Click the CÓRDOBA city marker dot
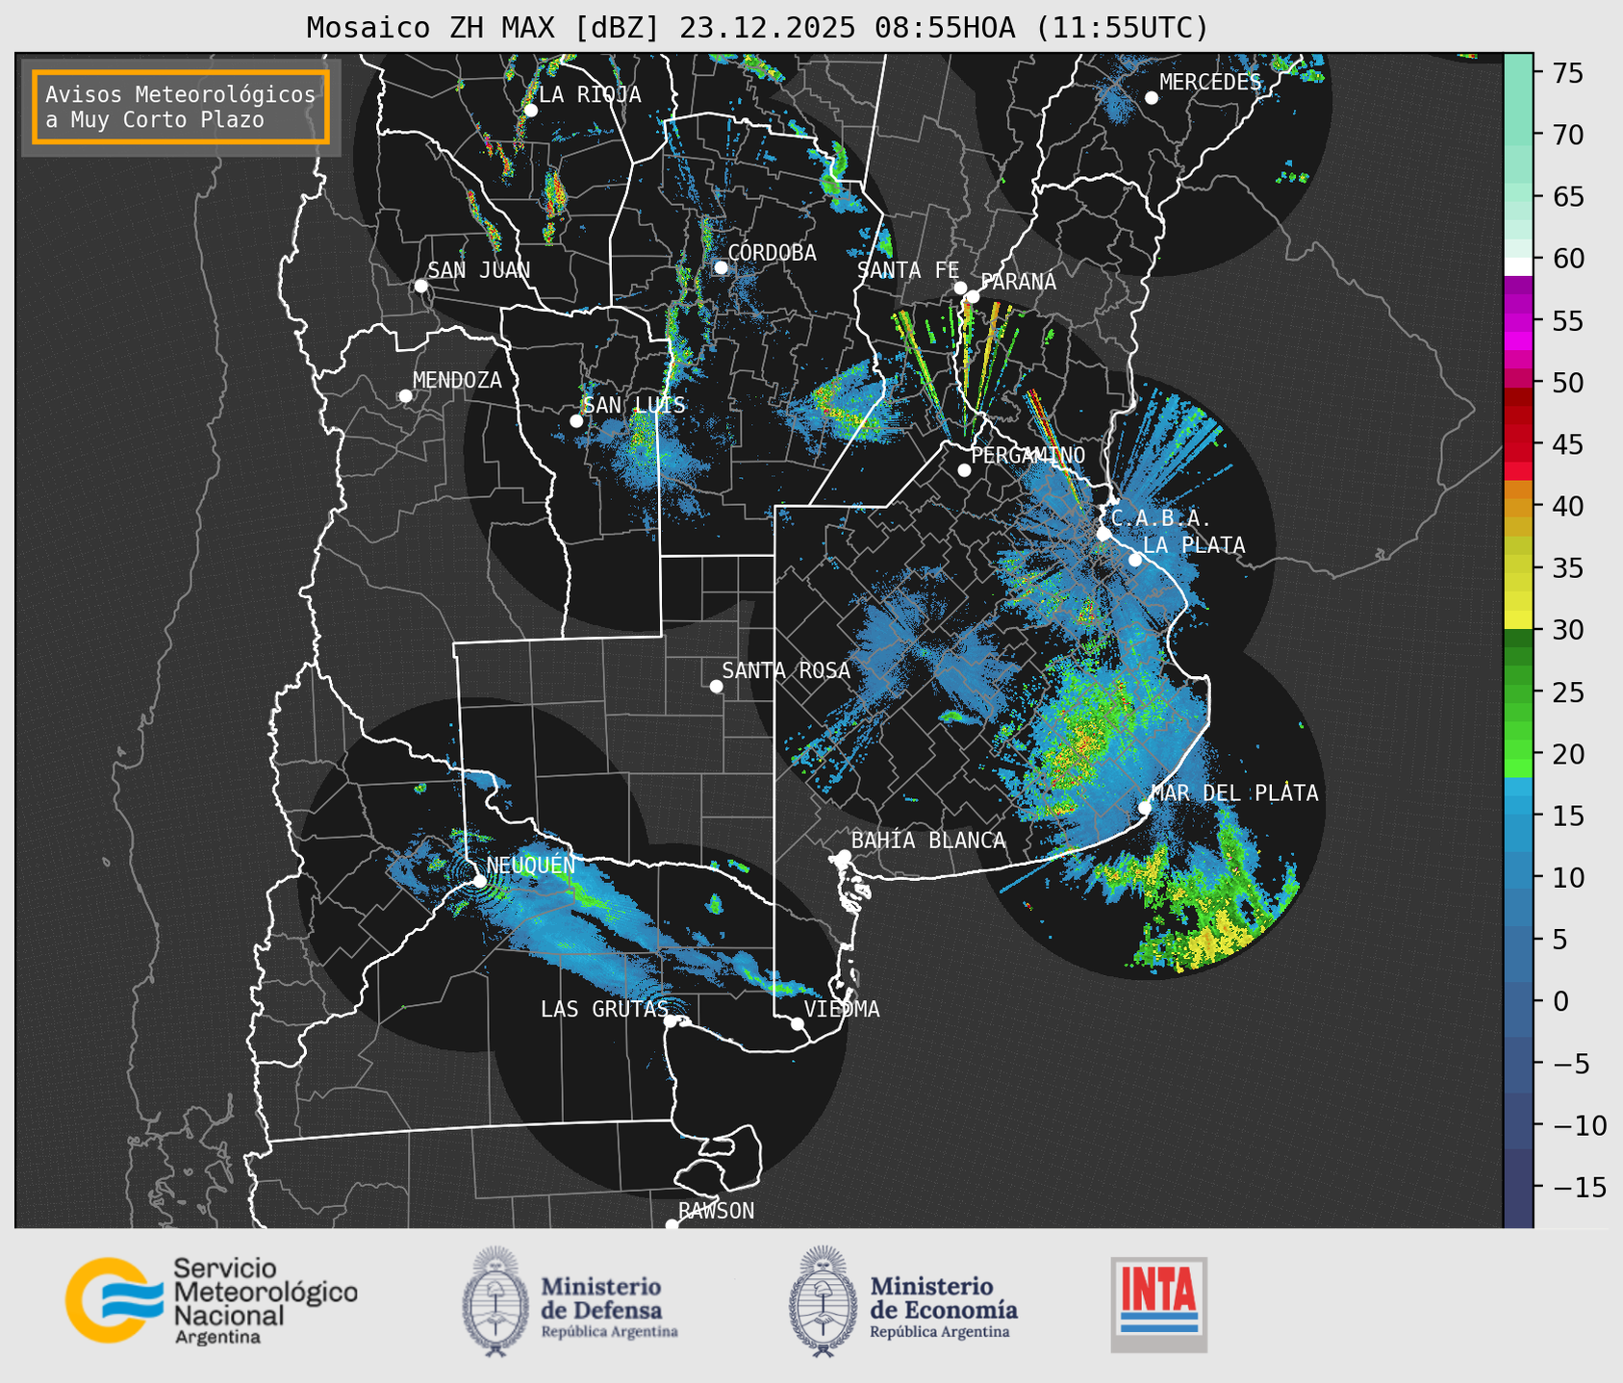 (x=721, y=267)
